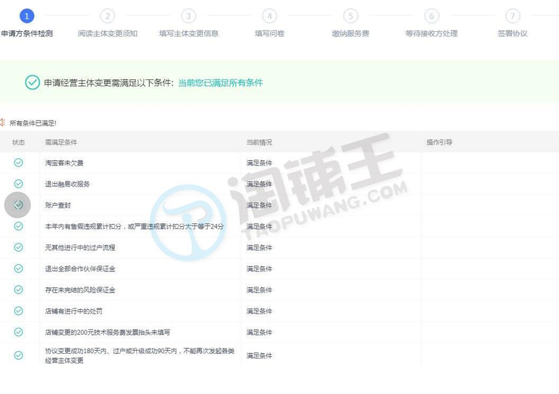This screenshot has height=394, width=559.
Task: Click the status check icon for 退出全部合作伙伴保证金
Action: pos(19,268)
